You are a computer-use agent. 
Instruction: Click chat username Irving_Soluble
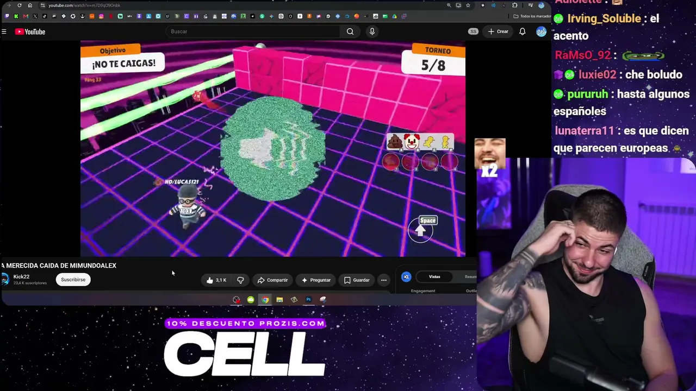coord(604,18)
